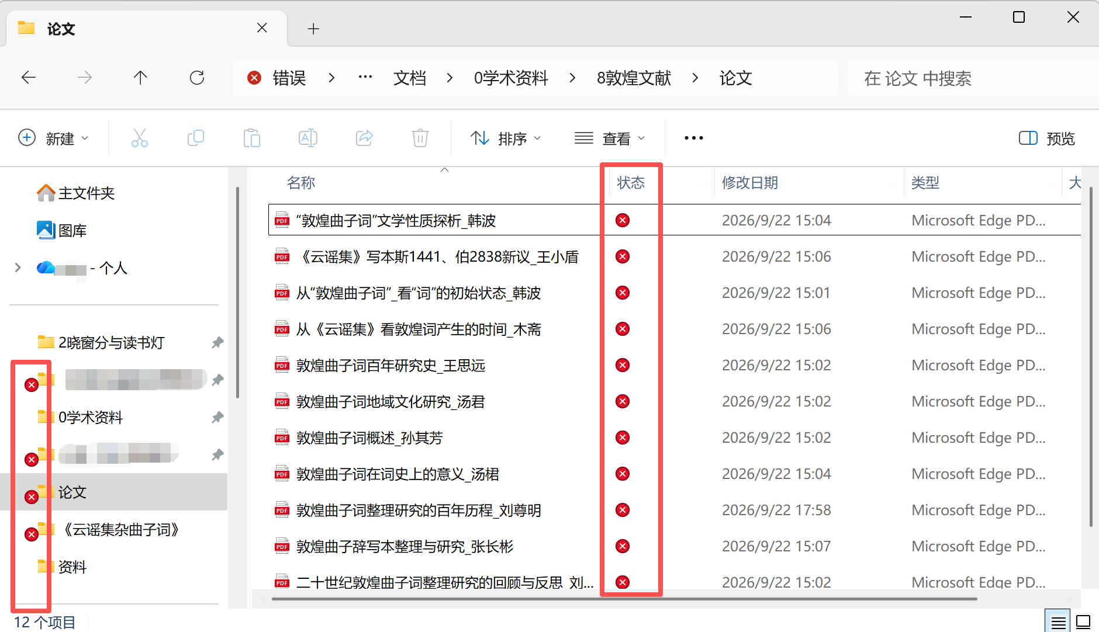Click error status icon for 敦煌曲子词地域文化研究_汤君
Viewport: 1099px width, 632px height.
pos(623,401)
